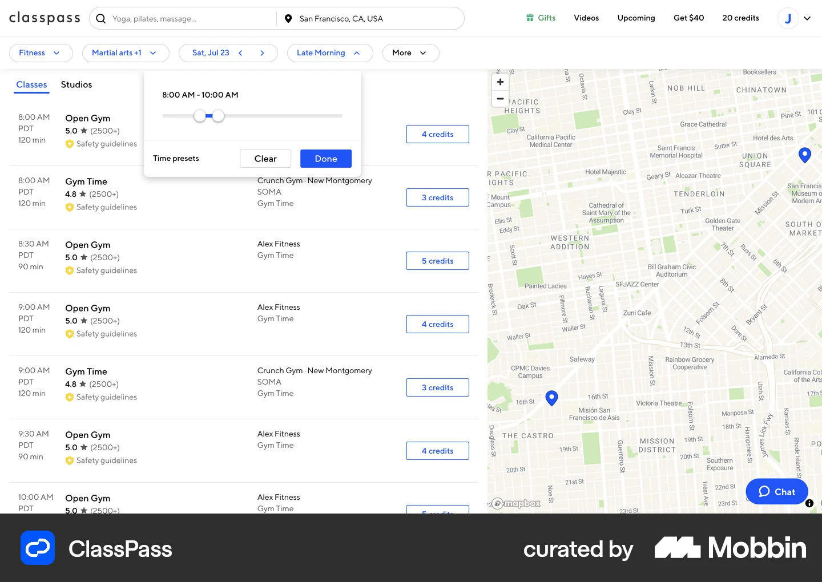Click the search magnifier icon

coord(101,19)
